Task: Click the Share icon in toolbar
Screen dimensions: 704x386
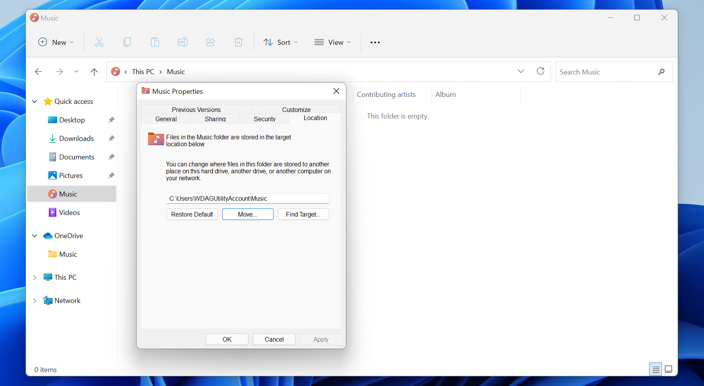Action: (211, 42)
